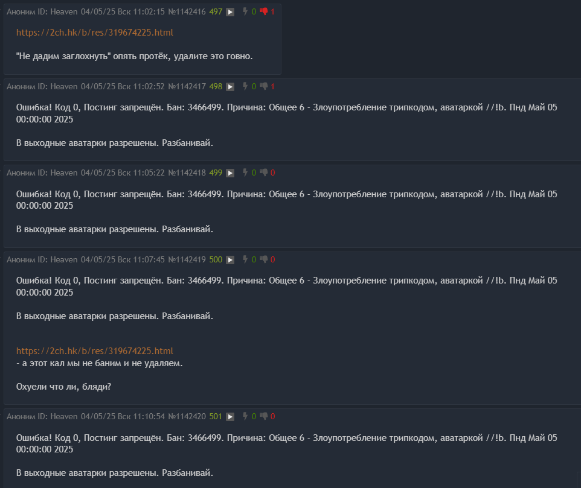Click post number №1142418 to reply
Image resolution: width=581 pixels, height=488 pixels.
(x=187, y=173)
